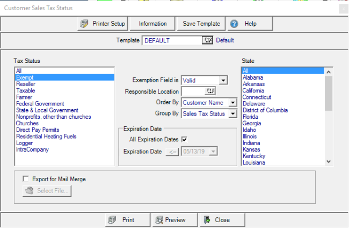This screenshot has height=228, width=349.
Task: Uncheck the All Expiration Dates checkbox
Action: pyautogui.click(x=184, y=140)
